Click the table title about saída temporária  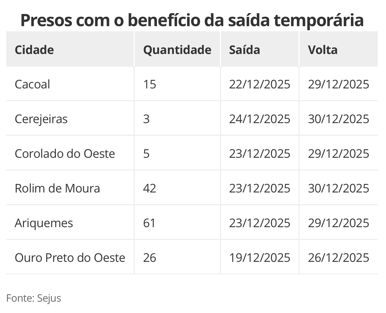click(x=192, y=20)
